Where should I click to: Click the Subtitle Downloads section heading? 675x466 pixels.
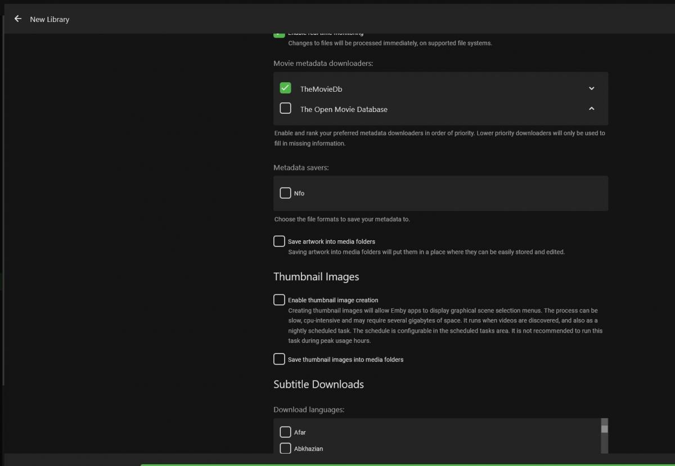(318, 384)
